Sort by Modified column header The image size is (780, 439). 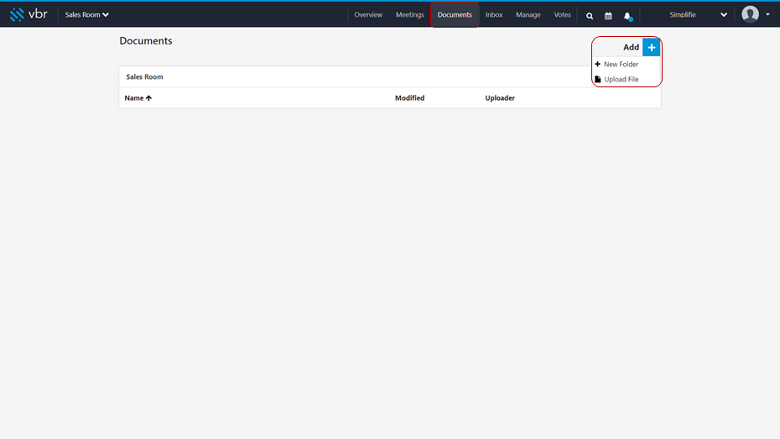click(x=409, y=98)
